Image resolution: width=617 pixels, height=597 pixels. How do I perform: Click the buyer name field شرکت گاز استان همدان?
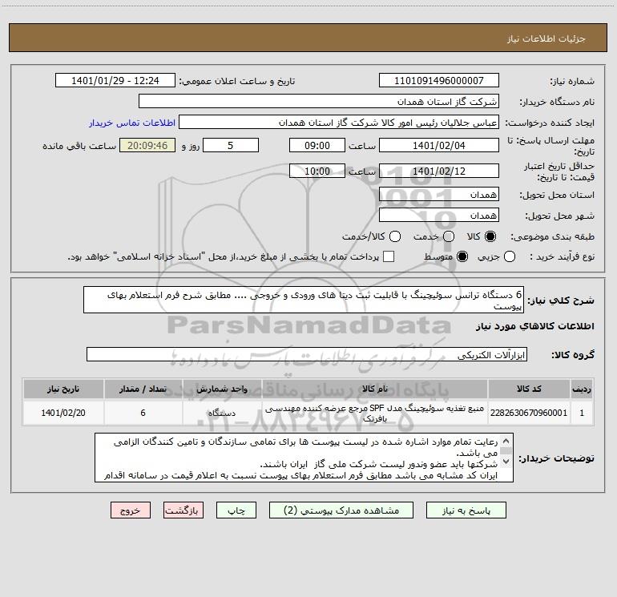[319, 102]
